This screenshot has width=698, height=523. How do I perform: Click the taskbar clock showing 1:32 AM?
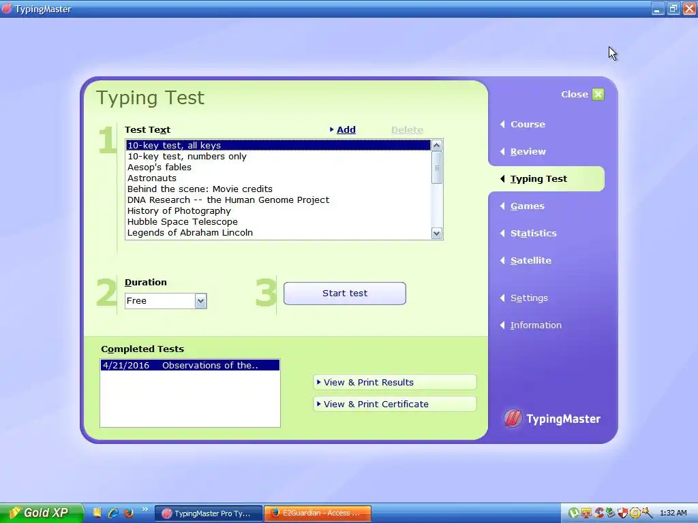pos(673,513)
